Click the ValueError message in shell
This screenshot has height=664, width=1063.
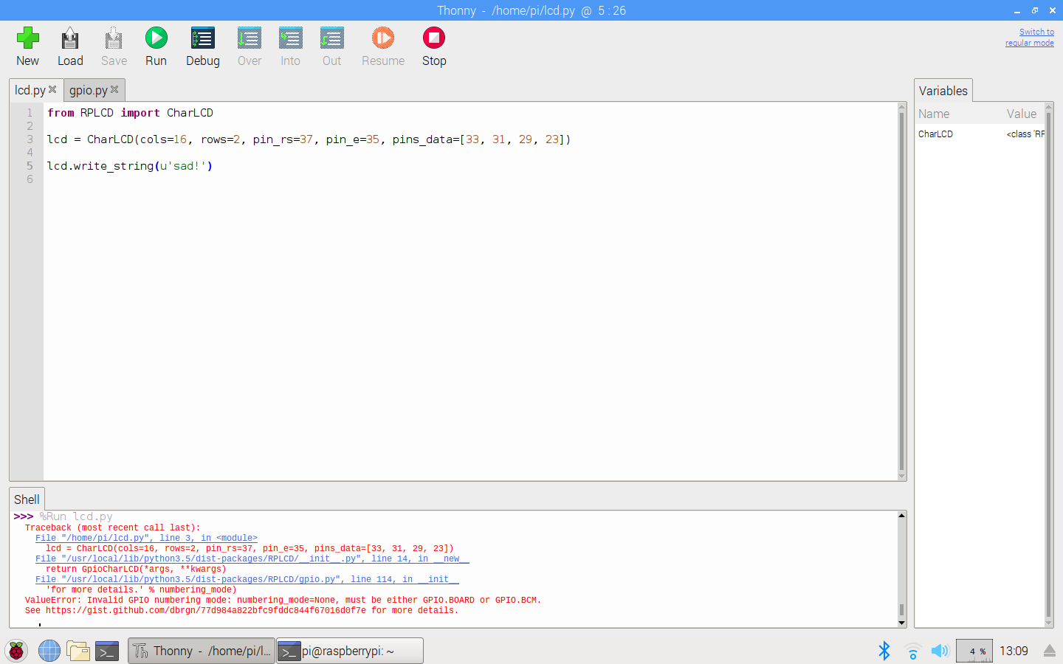coord(283,600)
